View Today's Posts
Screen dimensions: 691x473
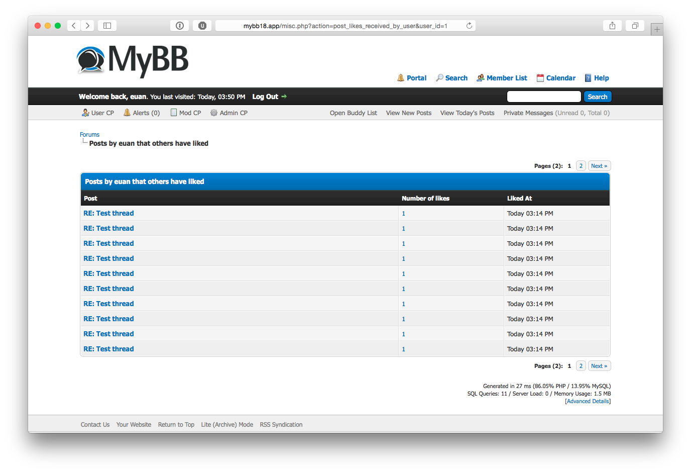point(468,113)
